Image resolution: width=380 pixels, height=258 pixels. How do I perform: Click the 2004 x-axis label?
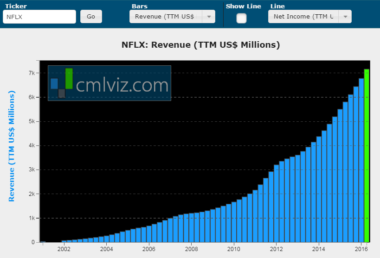coord(106,249)
